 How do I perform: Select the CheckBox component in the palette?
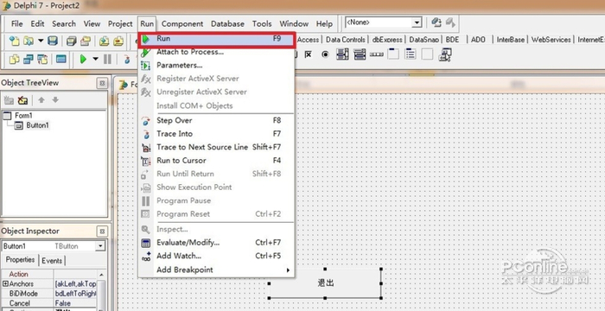308,54
